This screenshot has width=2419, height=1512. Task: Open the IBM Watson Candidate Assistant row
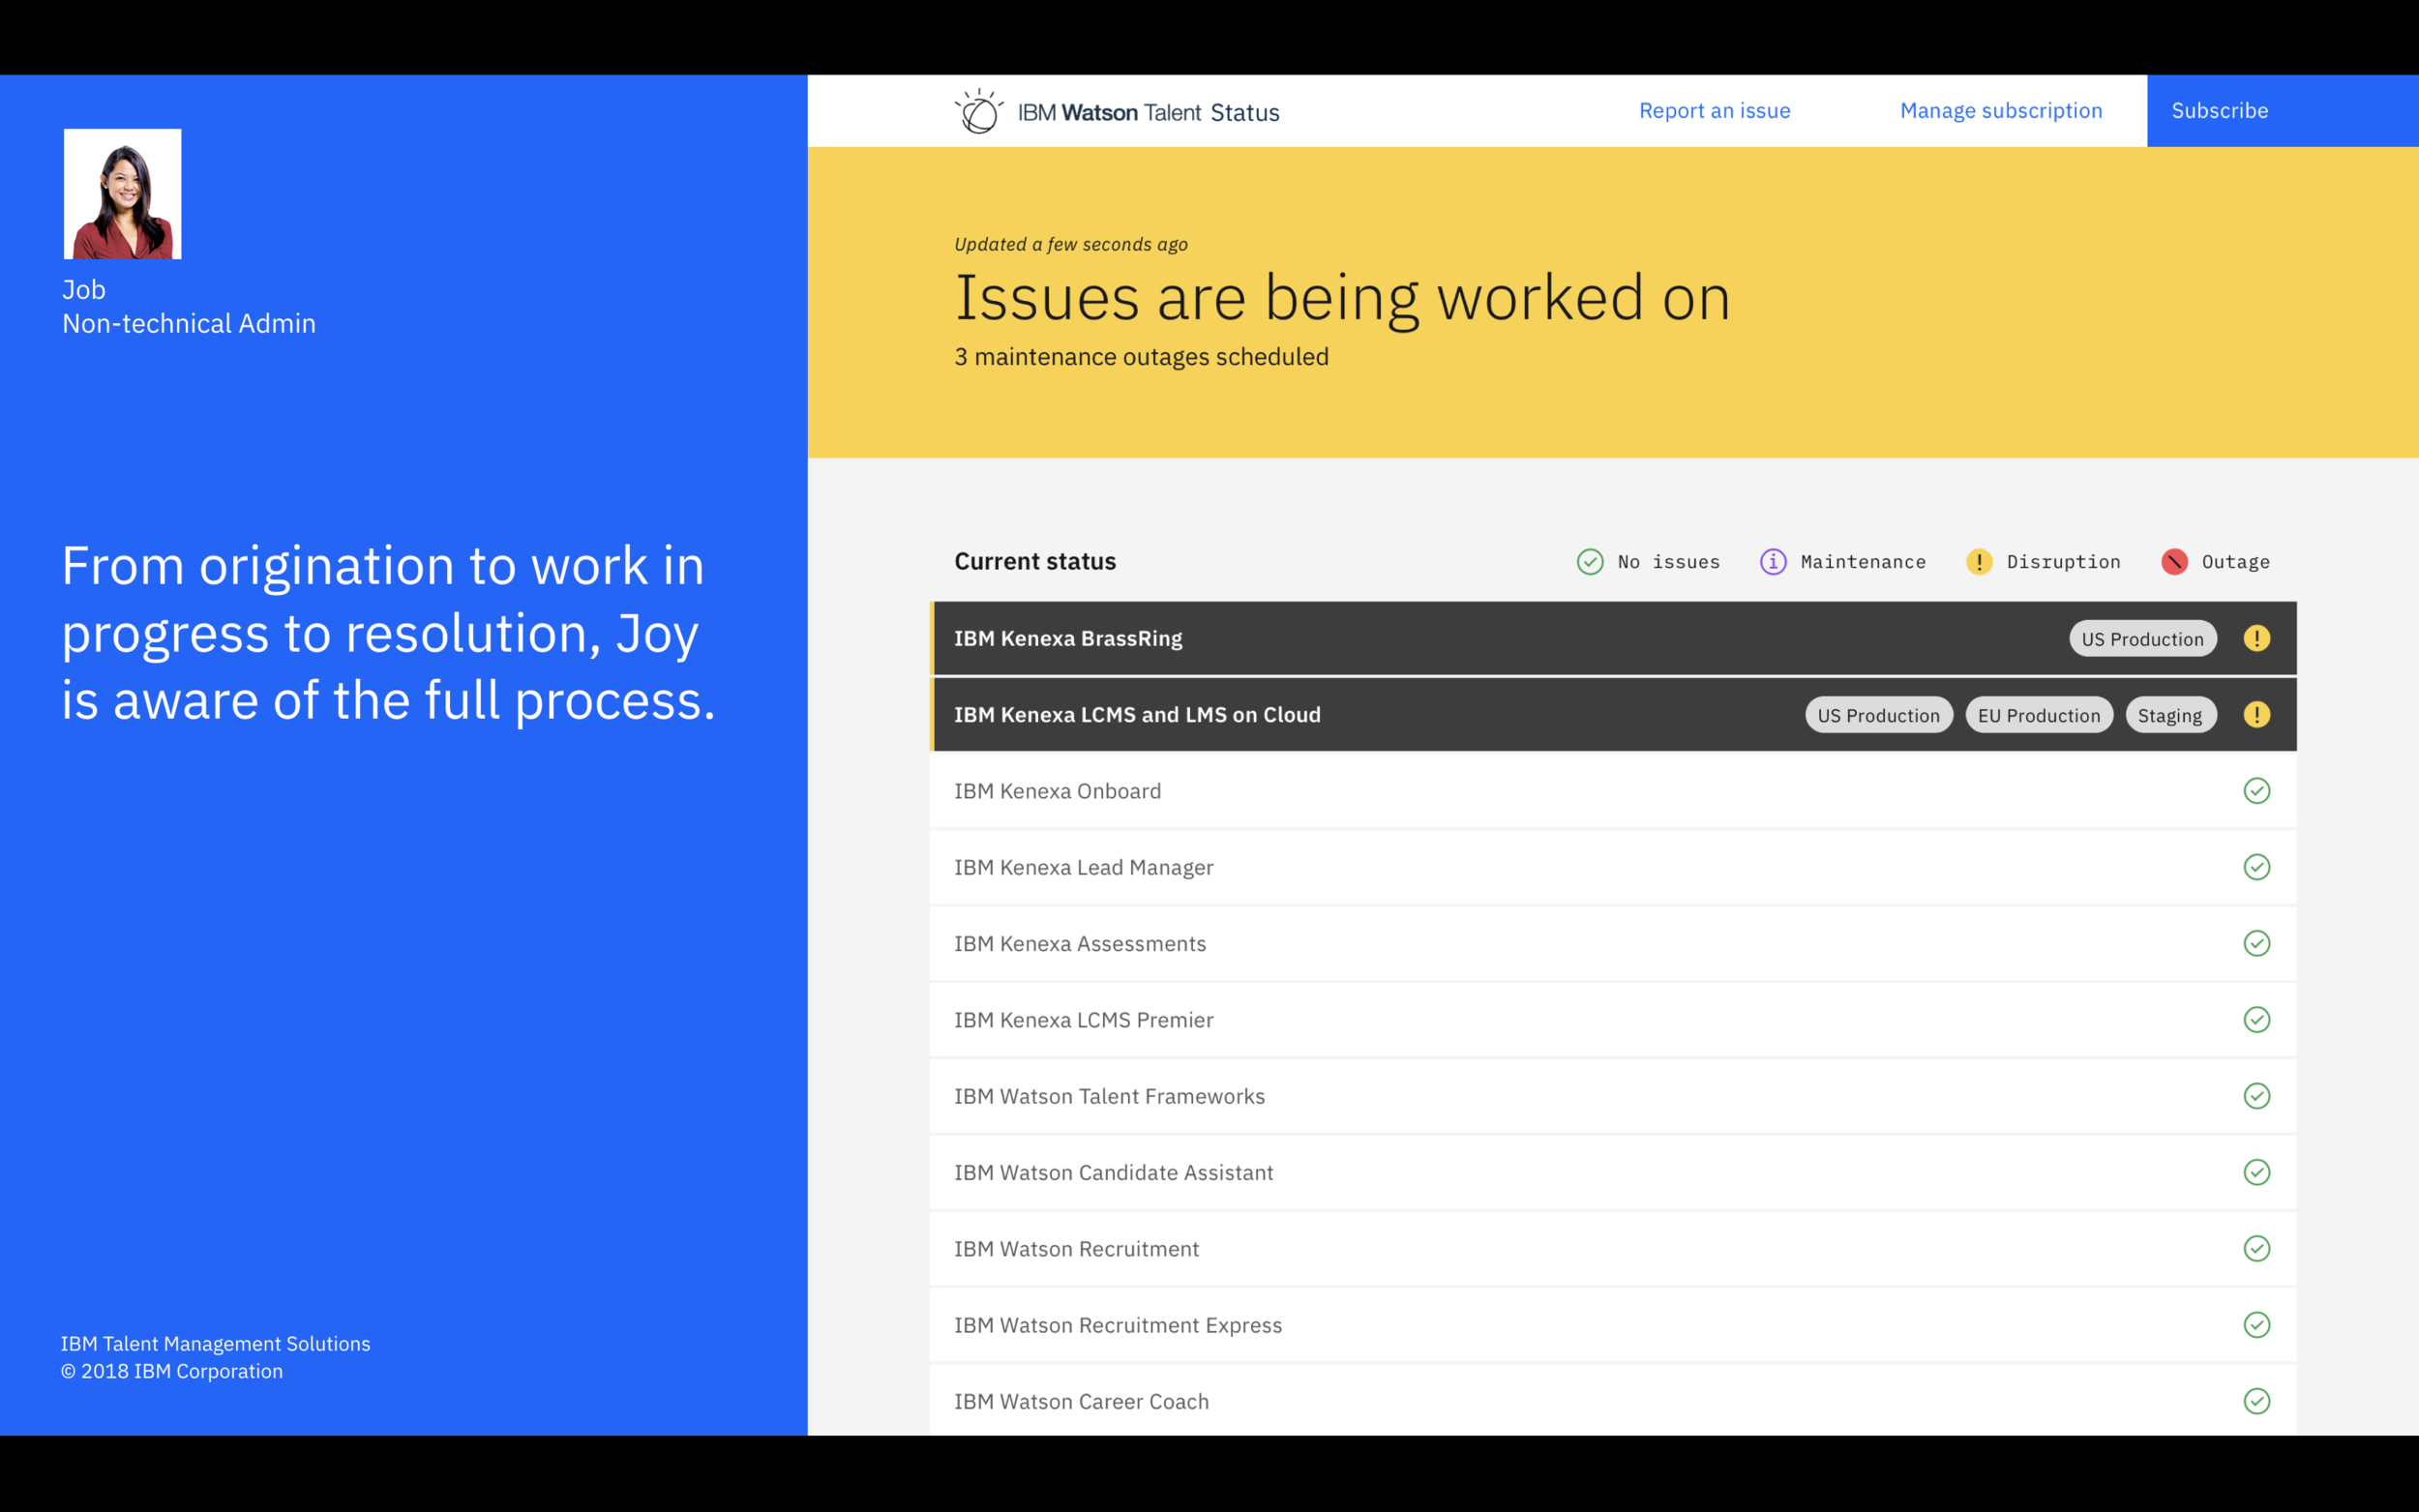pos(1613,1172)
